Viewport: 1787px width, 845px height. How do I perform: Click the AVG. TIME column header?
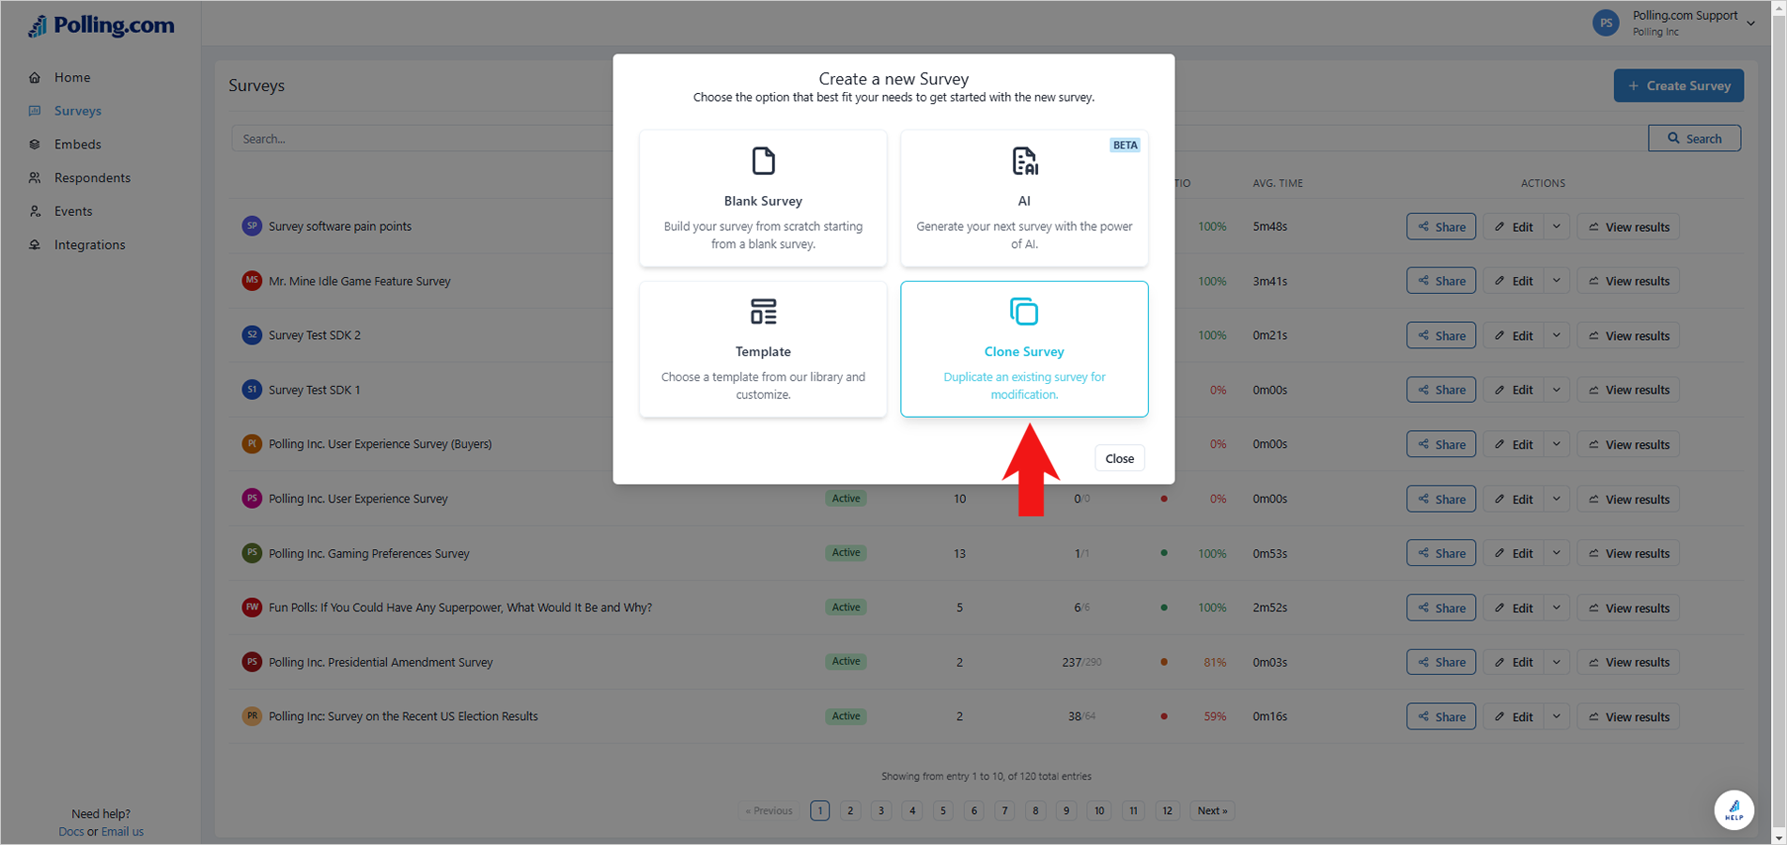coord(1277,183)
